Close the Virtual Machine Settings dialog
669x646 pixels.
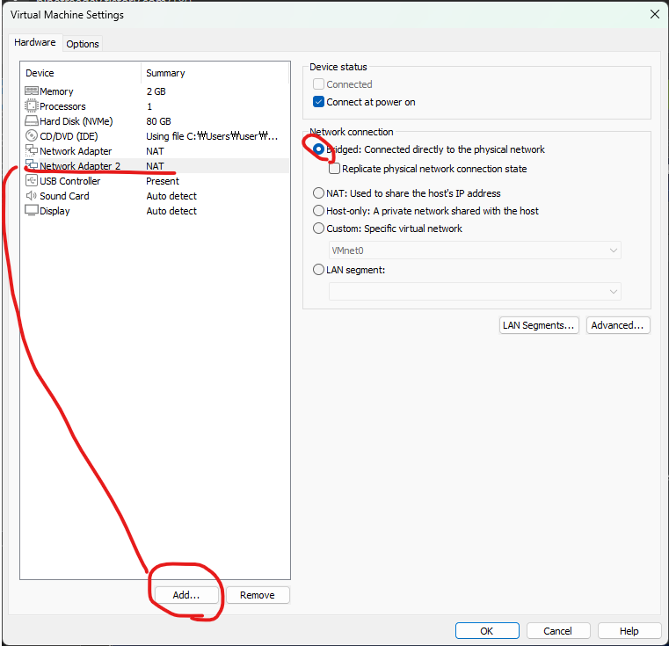click(x=654, y=14)
